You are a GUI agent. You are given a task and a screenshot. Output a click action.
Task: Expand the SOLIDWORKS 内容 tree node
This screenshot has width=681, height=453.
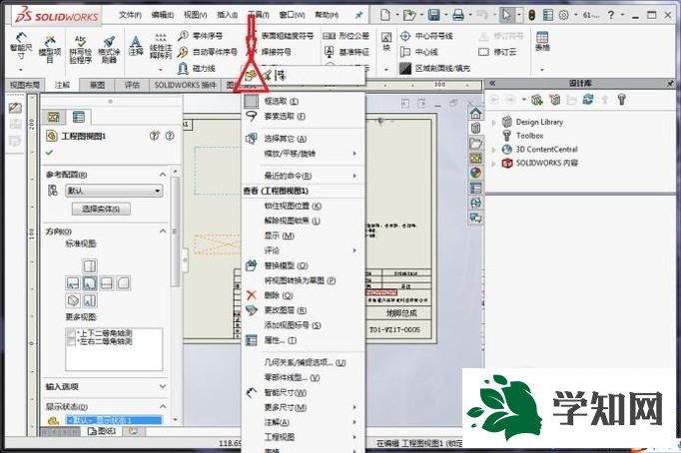click(493, 164)
